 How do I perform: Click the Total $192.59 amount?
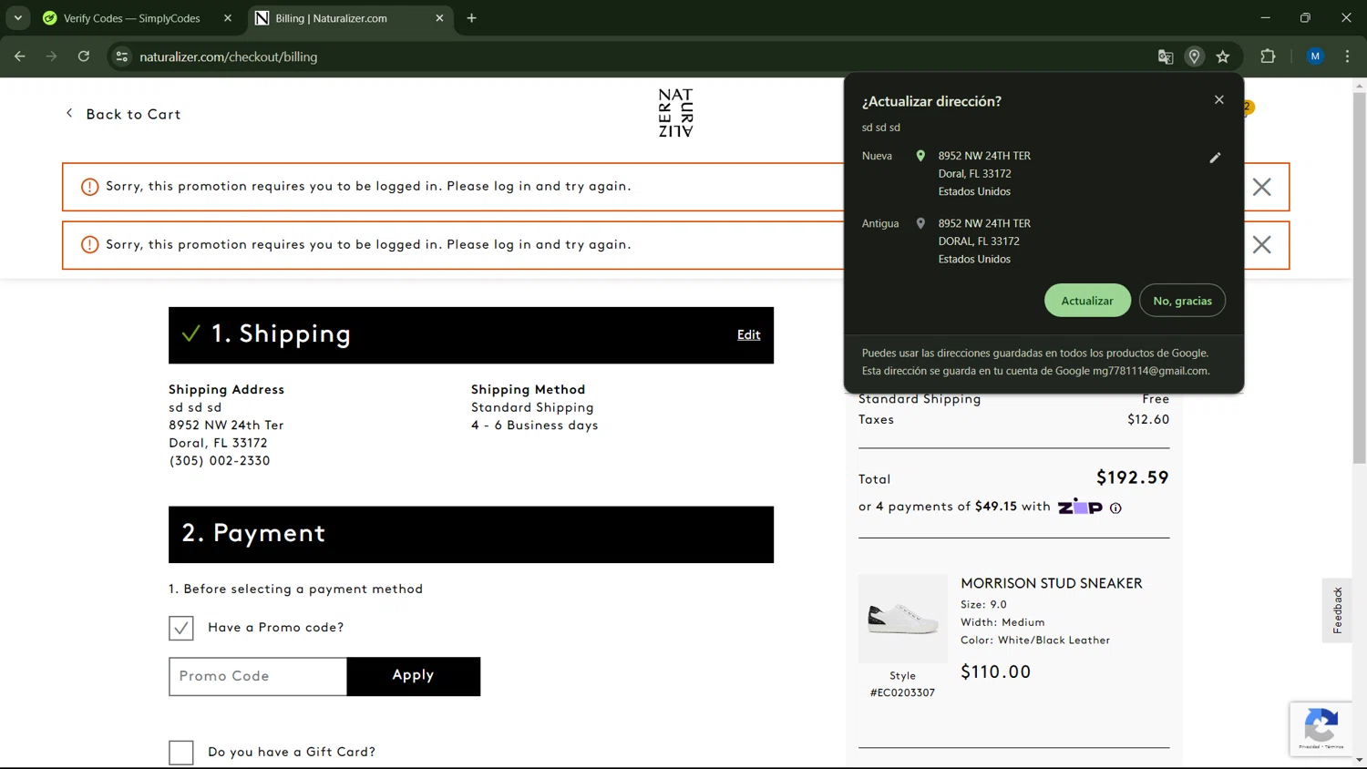point(1133,477)
